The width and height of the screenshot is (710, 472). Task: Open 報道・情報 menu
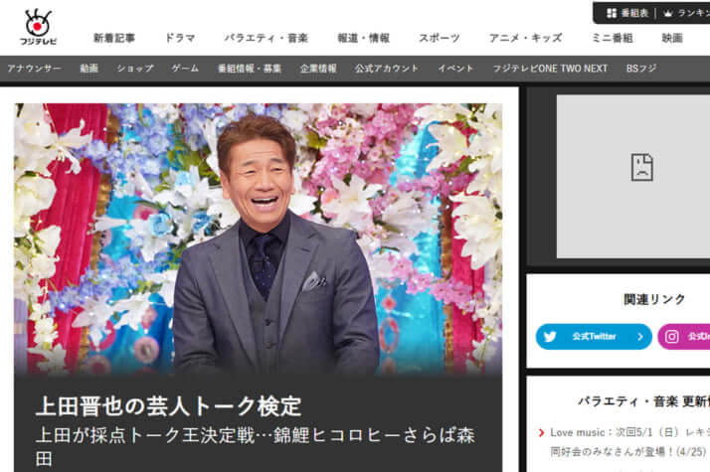tap(364, 38)
